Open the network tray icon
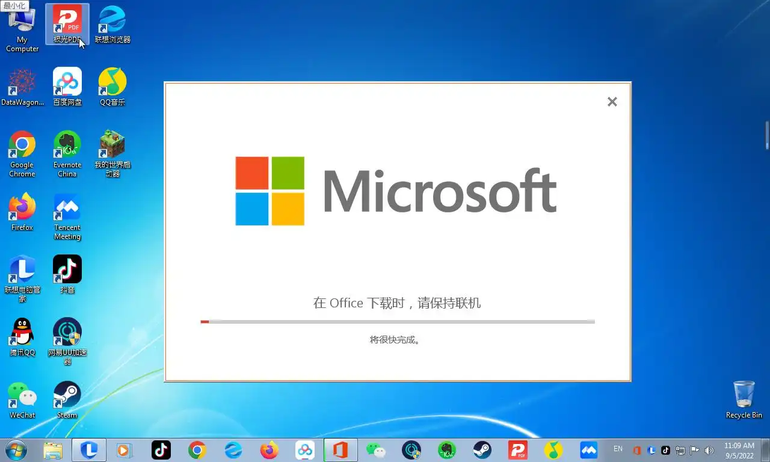770x462 pixels. [680, 450]
